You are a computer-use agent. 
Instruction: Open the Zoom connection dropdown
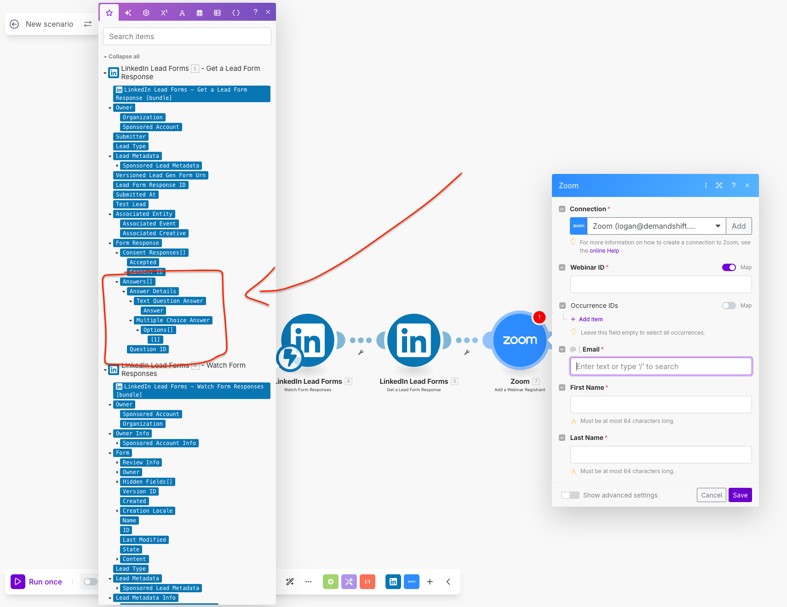click(x=656, y=226)
